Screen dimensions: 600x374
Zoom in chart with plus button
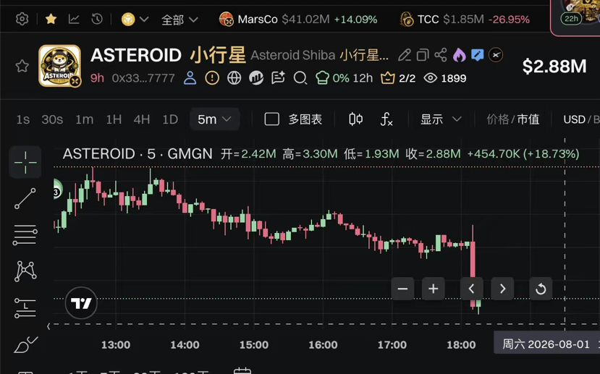pos(433,289)
